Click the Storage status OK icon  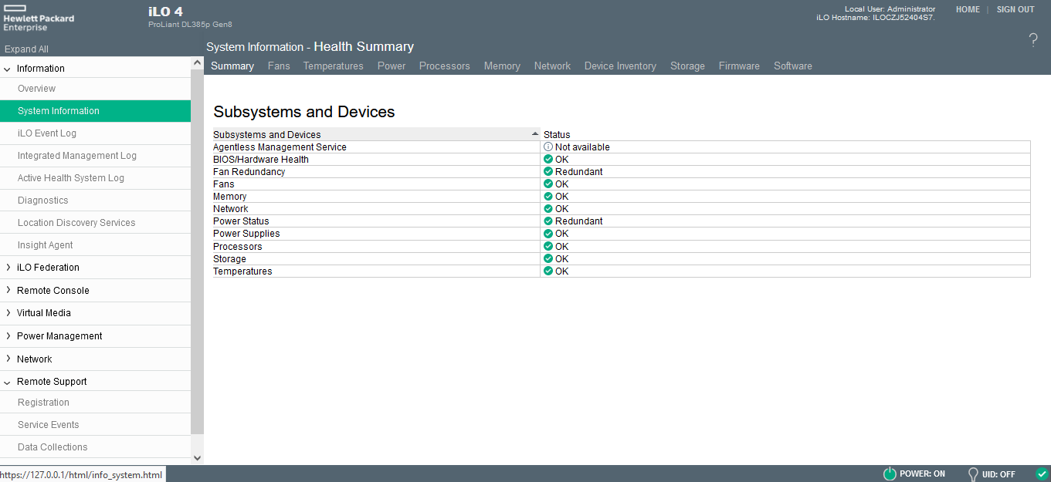pos(548,259)
